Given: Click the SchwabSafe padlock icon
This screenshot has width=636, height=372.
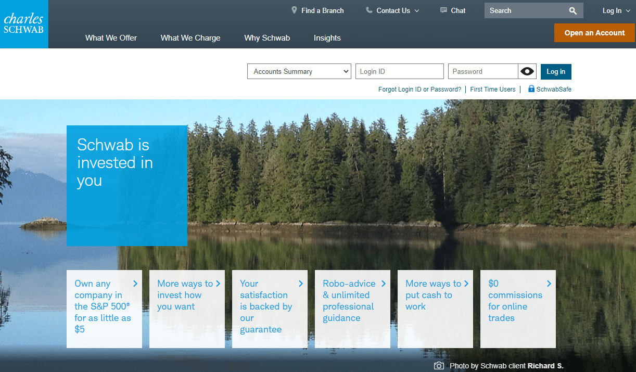Looking at the screenshot, I should click(x=531, y=88).
